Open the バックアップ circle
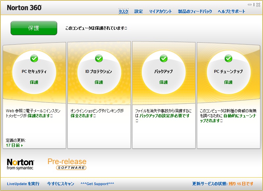The width and height of the screenshot is (263, 191). coord(164,72)
